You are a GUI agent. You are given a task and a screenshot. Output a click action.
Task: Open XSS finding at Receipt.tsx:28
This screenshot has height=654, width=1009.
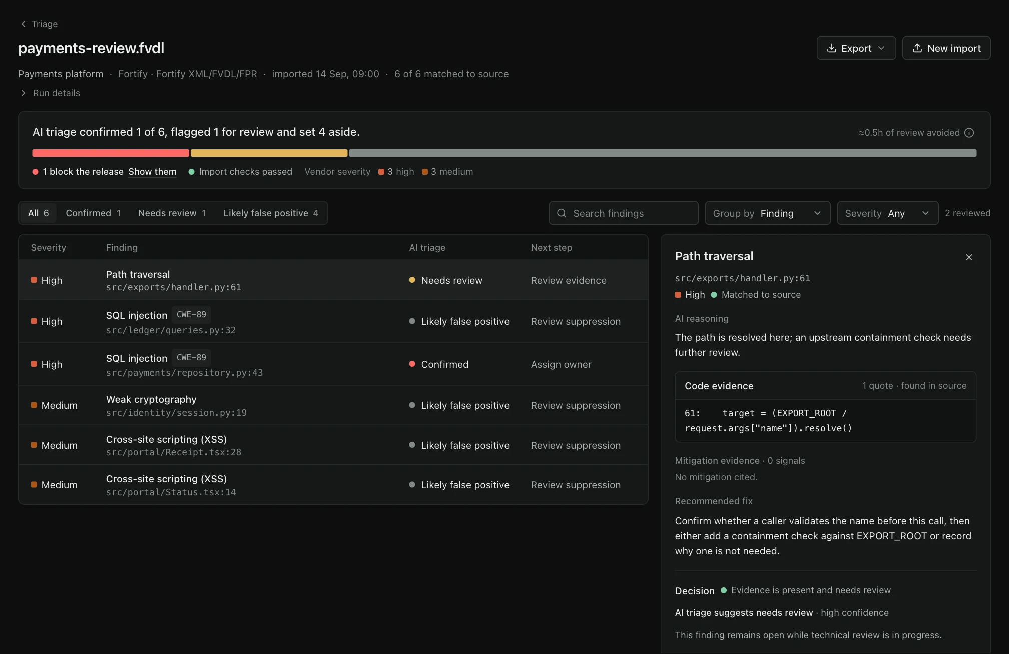[333, 445]
